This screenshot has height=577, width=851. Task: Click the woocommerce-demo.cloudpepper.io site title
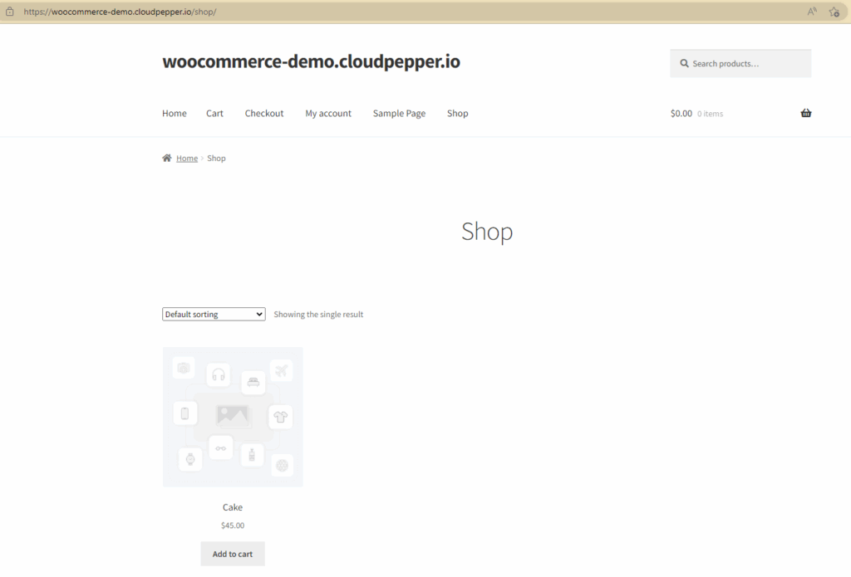coord(312,61)
